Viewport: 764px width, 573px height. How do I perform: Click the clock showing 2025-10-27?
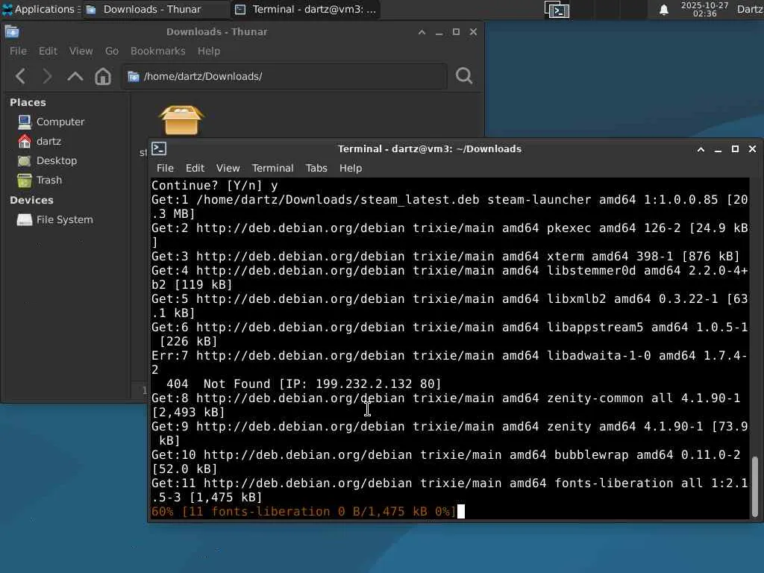pyautogui.click(x=704, y=9)
